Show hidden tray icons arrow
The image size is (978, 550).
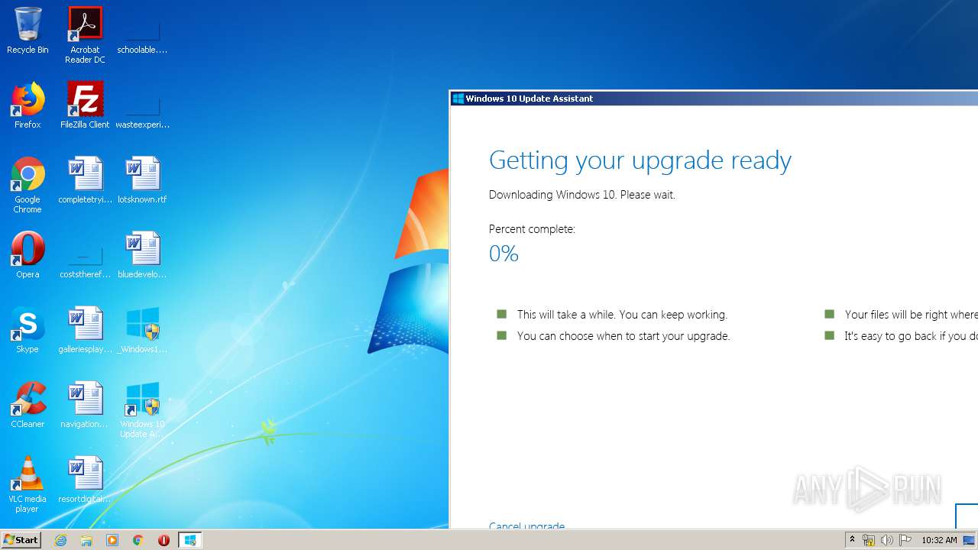point(852,540)
